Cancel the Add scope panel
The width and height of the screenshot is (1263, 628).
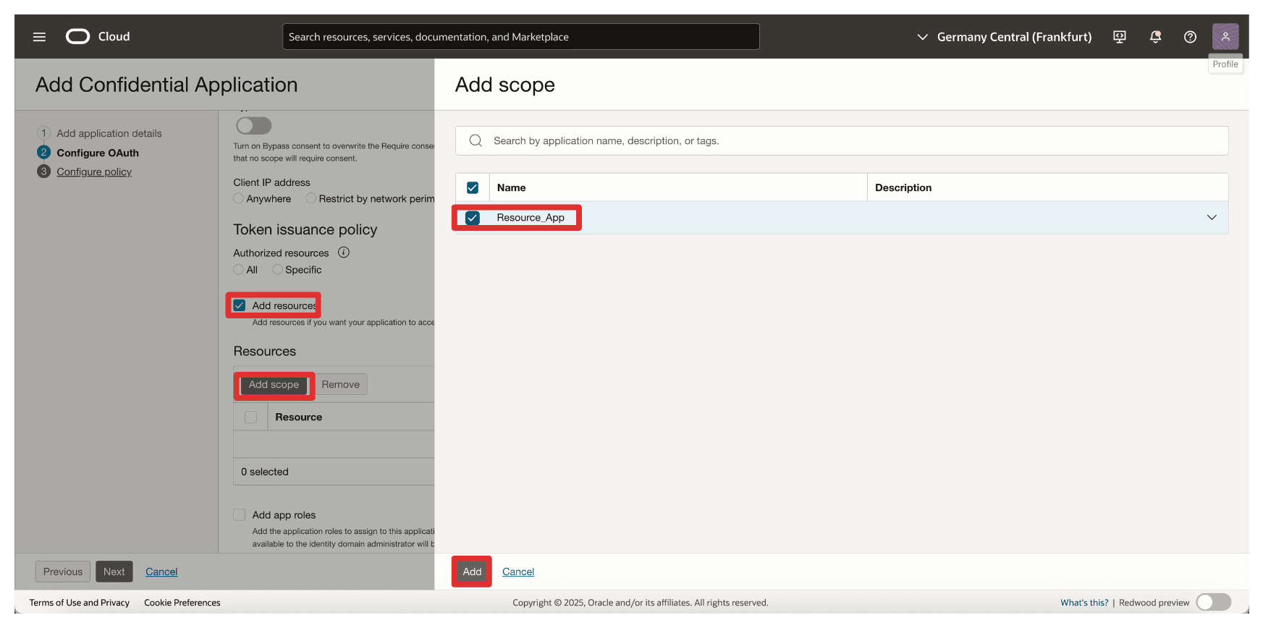(x=518, y=572)
